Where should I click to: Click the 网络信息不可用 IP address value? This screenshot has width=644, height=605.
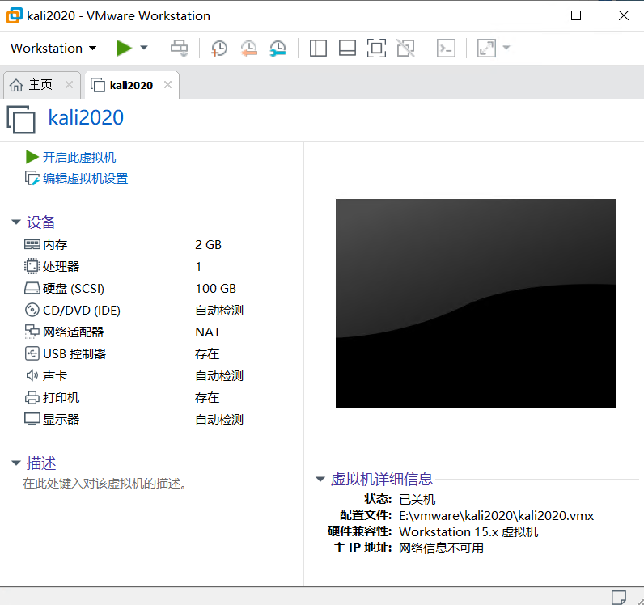point(441,548)
